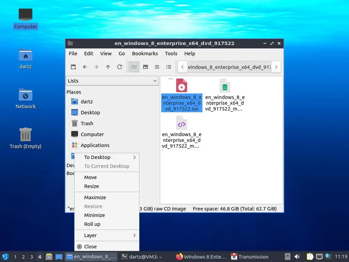Screen dimensions: 349x262
Task: Choose Move in the window menu
Action: (x=107, y=177)
